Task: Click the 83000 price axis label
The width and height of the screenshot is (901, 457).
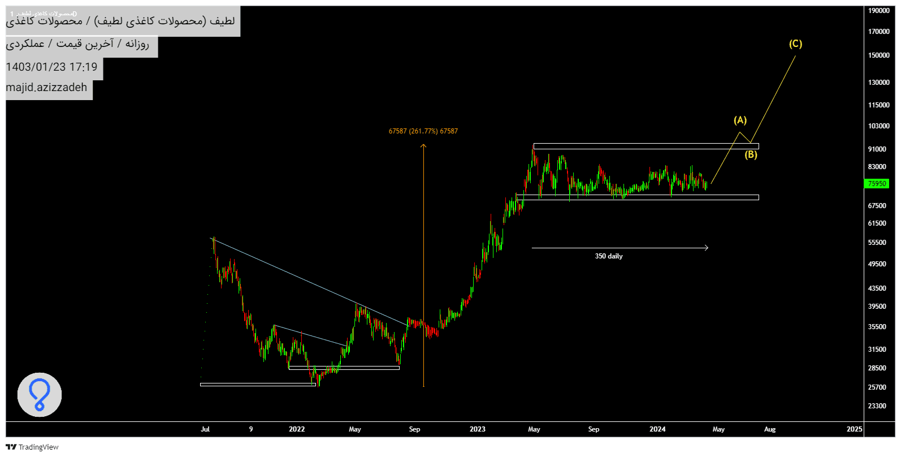Action: click(877, 167)
